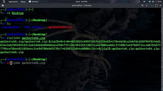Click the terminal title qwiker@Nz2: ~/Desktop

pos(81,6)
